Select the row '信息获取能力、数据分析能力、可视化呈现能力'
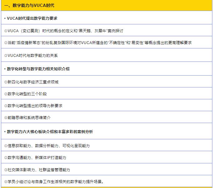The image size is (213, 188). (x=106, y=145)
